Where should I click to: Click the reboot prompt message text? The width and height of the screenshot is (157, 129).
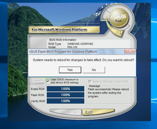pyautogui.click(x=83, y=60)
